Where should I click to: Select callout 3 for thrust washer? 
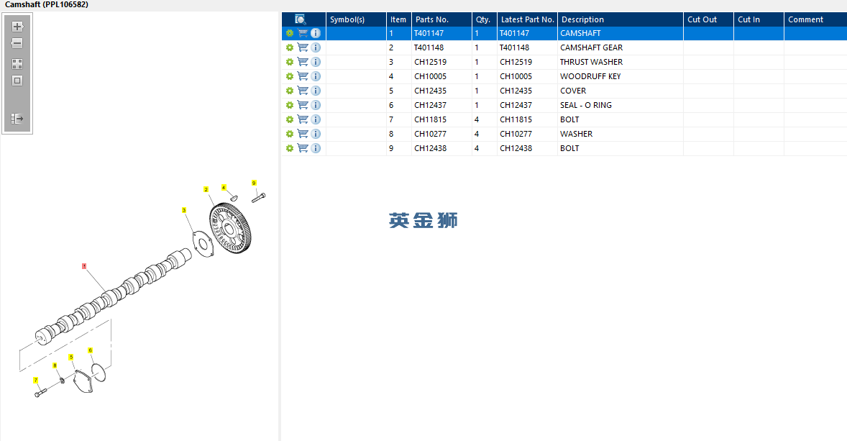[x=184, y=210]
